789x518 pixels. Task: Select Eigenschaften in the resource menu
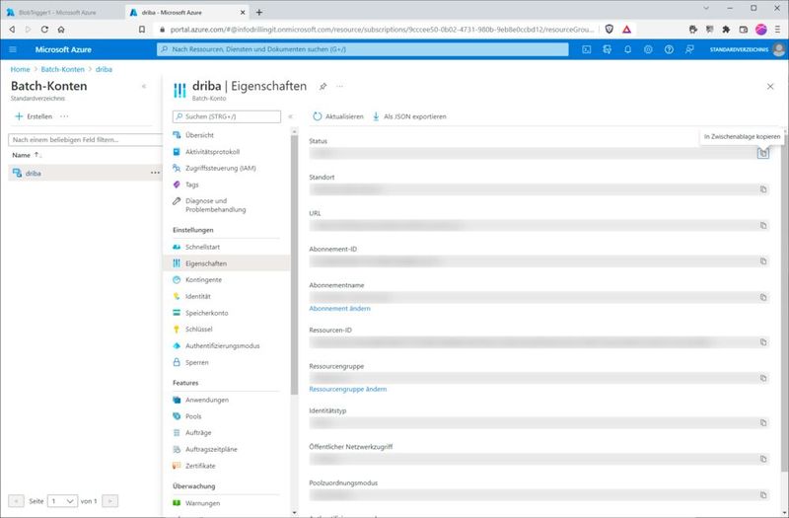(227, 263)
